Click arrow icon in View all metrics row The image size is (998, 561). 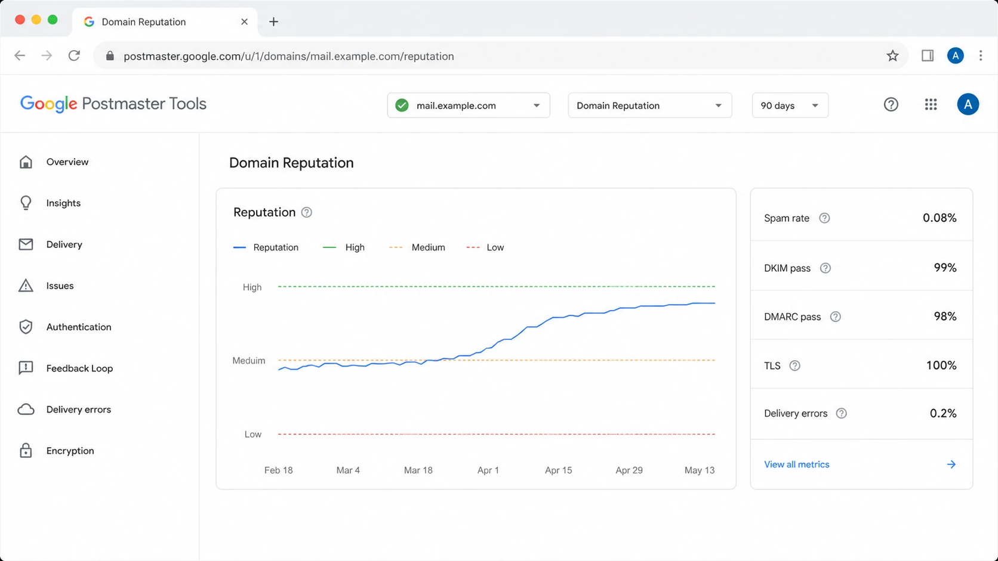pos(951,464)
